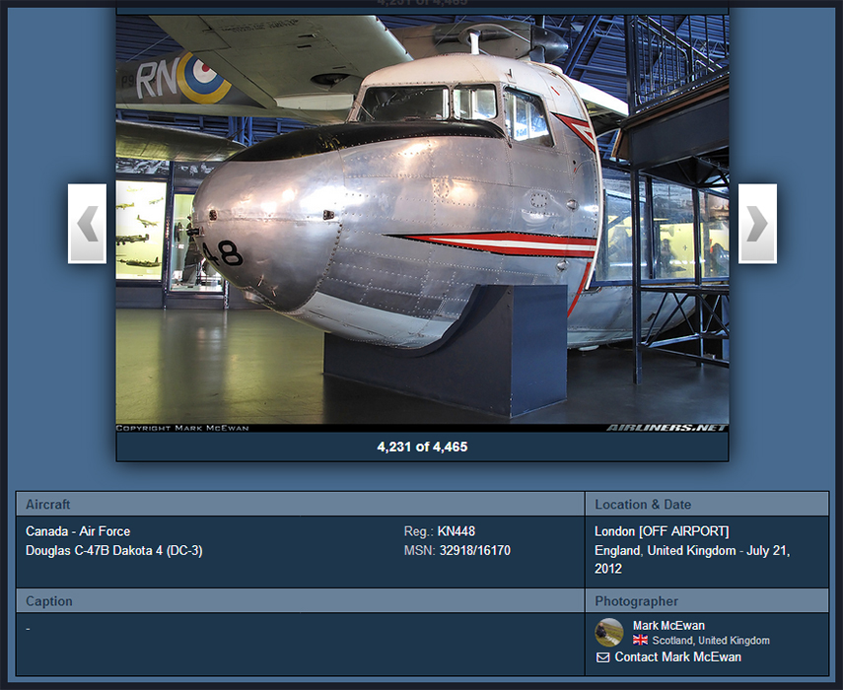Click the Union Jack flag icon
The width and height of the screenshot is (843, 690).
(641, 640)
